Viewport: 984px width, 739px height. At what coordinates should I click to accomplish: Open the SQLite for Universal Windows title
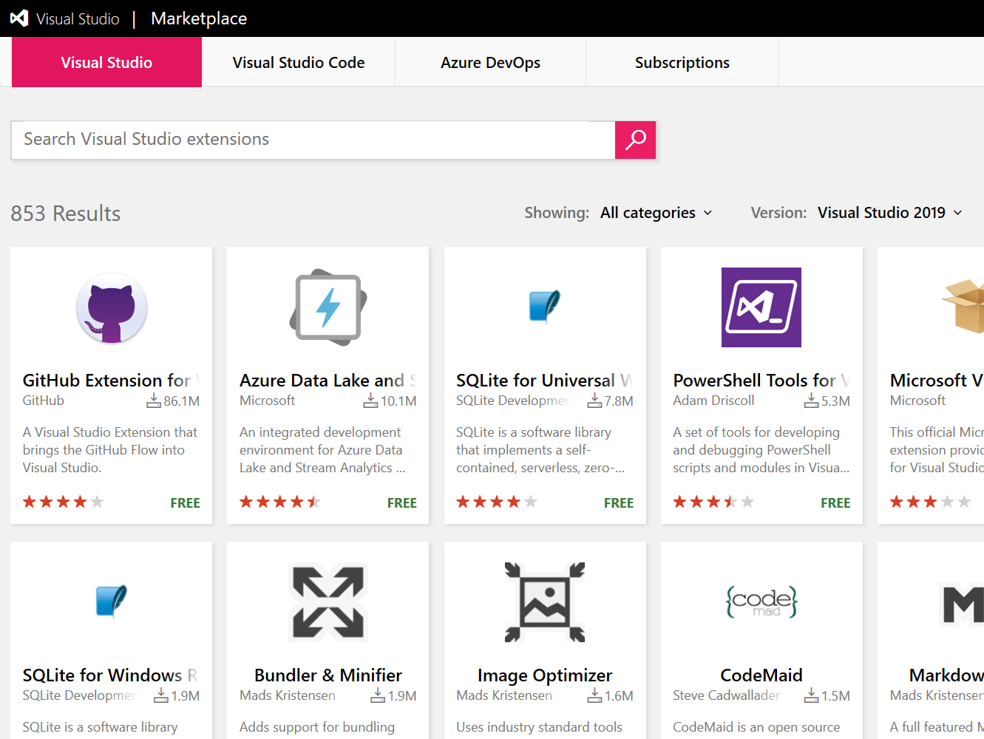tap(545, 381)
